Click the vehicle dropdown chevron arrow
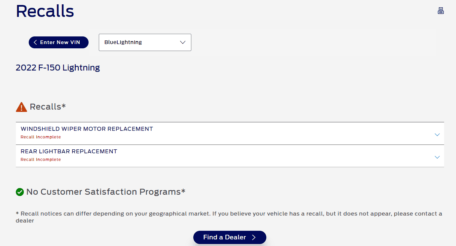This screenshot has height=246, width=456. click(x=182, y=42)
